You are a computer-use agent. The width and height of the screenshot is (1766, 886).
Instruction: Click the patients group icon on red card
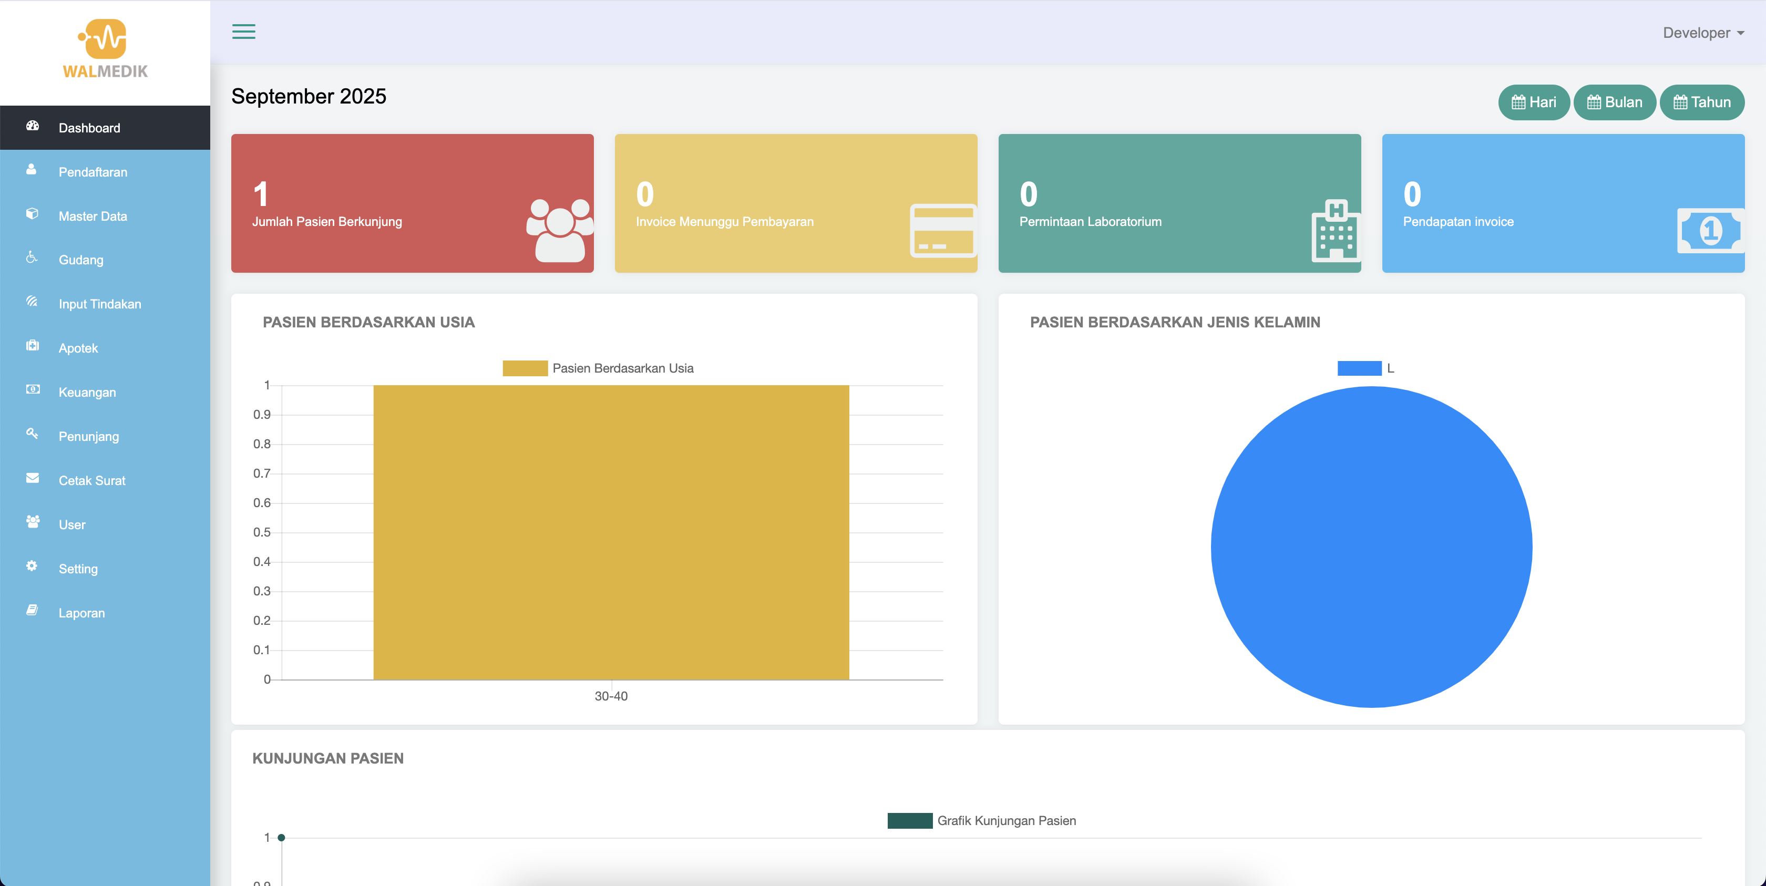point(560,230)
